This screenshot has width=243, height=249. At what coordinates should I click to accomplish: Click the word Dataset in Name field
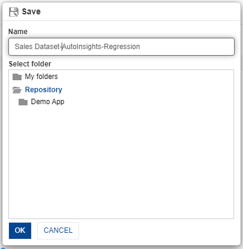(47, 47)
